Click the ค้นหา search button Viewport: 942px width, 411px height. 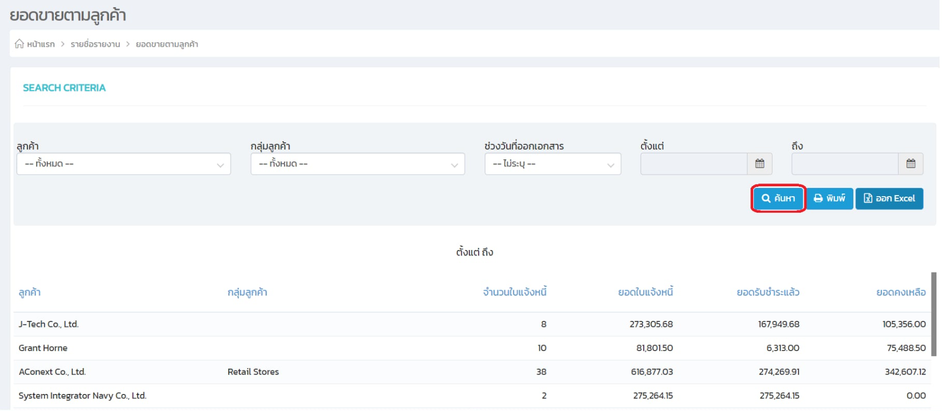[778, 198]
